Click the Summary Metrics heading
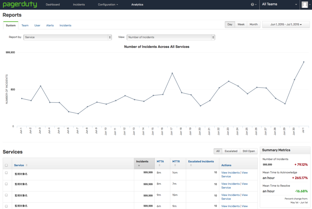312x209 pixels. tap(276, 150)
